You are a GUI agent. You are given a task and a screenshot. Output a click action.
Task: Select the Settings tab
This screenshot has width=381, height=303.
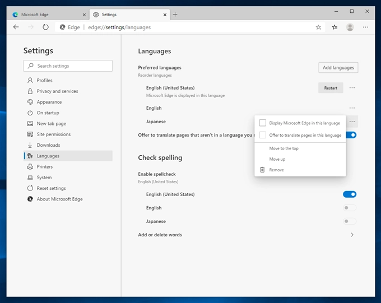tap(129, 15)
